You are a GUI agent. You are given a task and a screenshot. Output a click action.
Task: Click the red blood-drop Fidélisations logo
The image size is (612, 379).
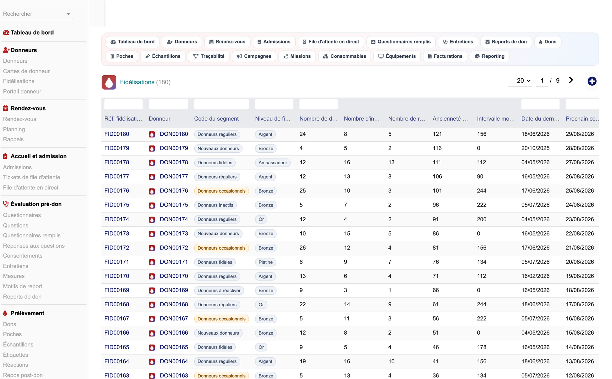point(109,82)
